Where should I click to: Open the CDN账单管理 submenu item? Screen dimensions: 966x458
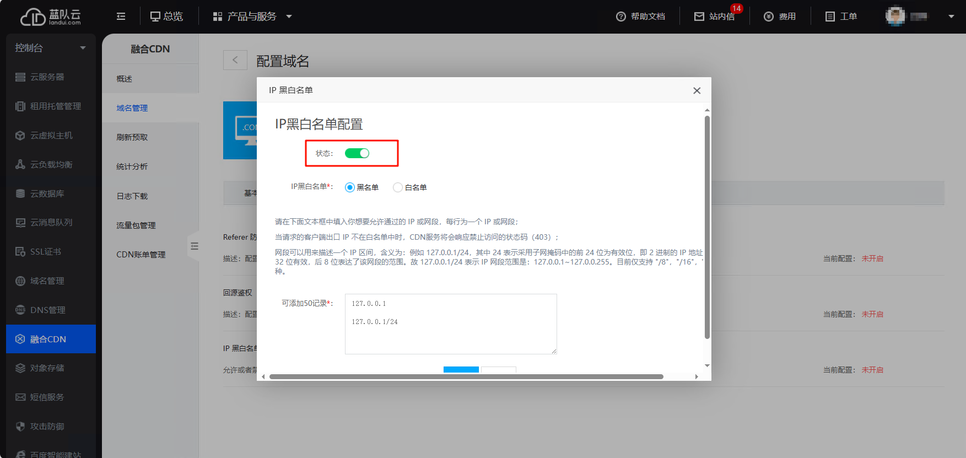click(150, 255)
